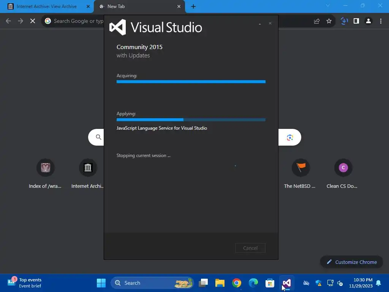Toggle Chrome side panel
The width and height of the screenshot is (389, 292).
point(356,21)
